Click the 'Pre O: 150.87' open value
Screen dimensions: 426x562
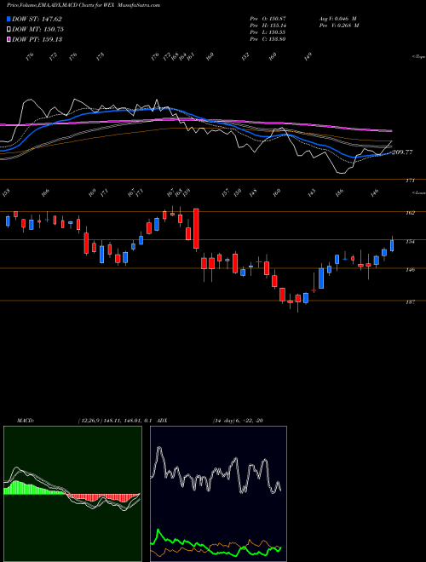click(268, 18)
